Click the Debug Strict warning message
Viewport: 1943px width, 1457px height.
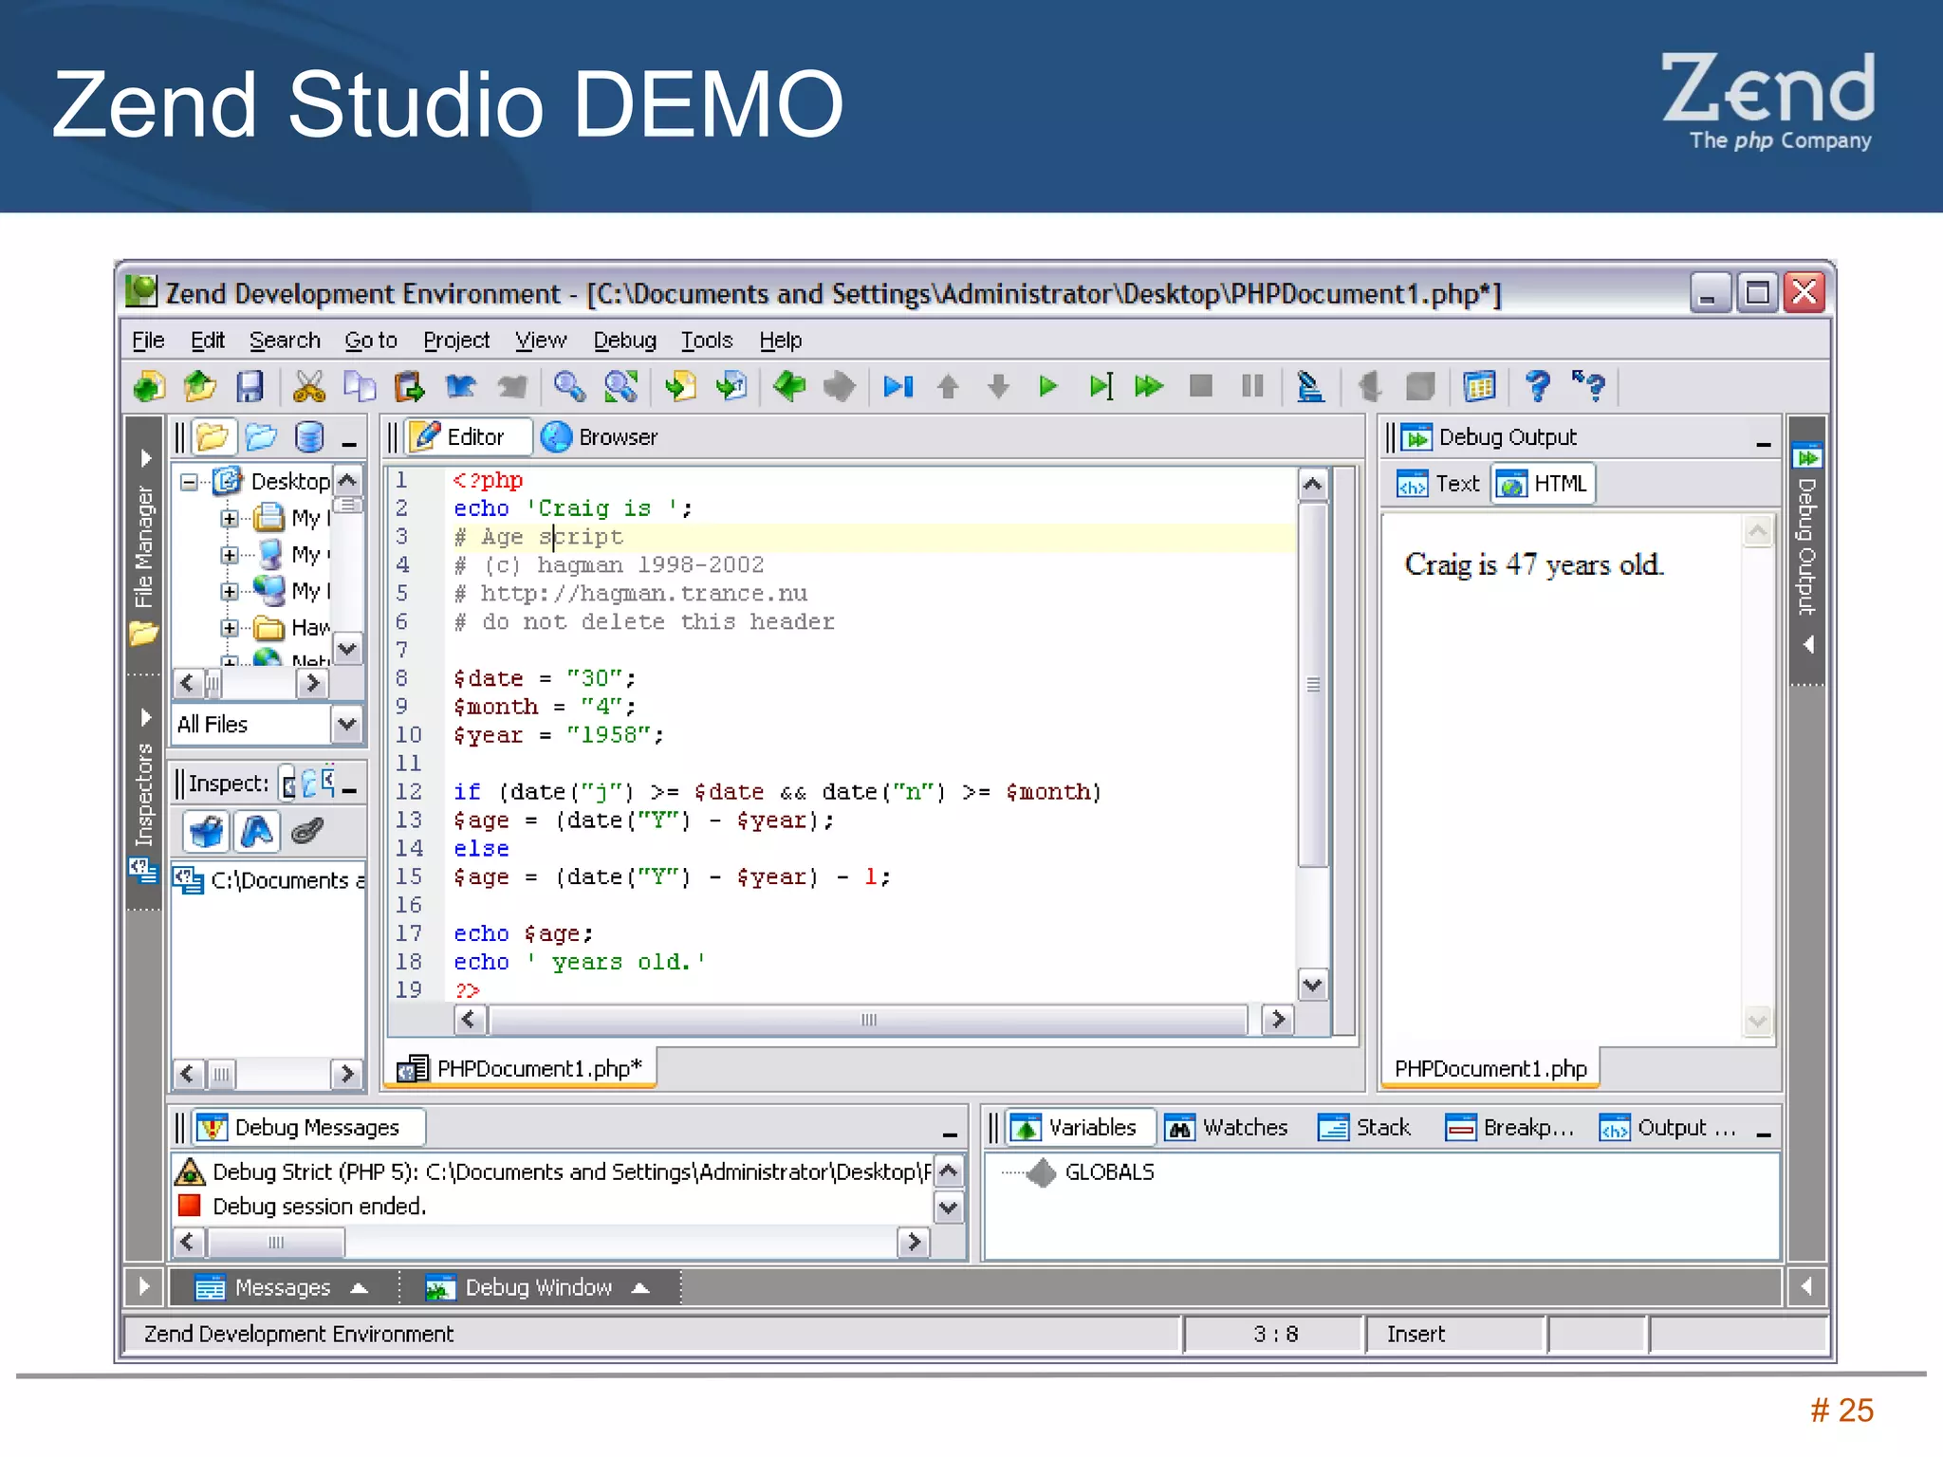pyautogui.click(x=554, y=1172)
